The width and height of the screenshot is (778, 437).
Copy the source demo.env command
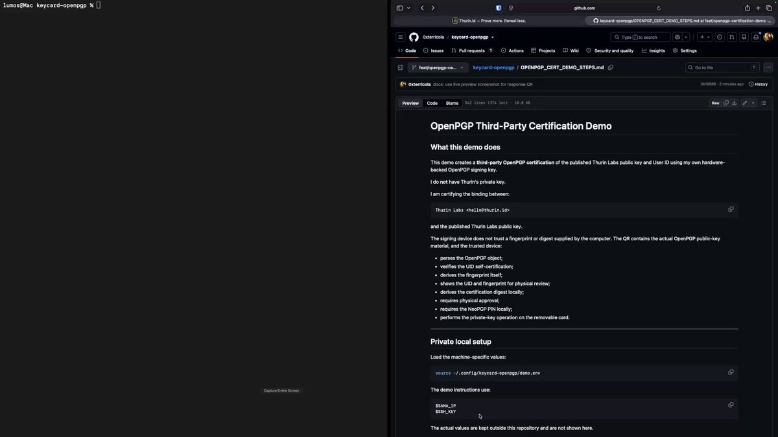point(731,372)
